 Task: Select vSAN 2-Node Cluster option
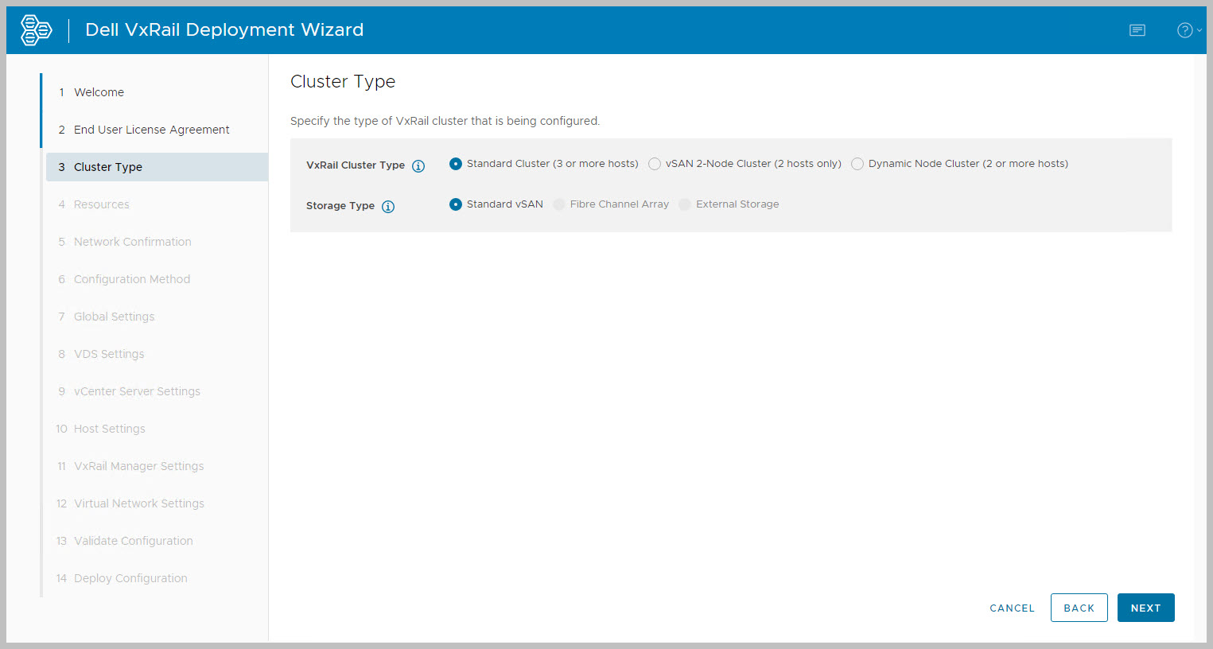(x=655, y=164)
